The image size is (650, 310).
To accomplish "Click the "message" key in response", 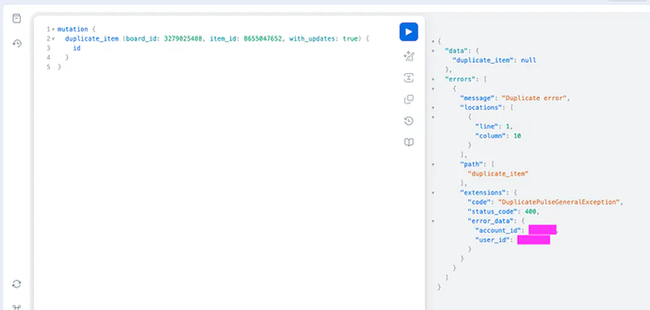I will tap(477, 98).
